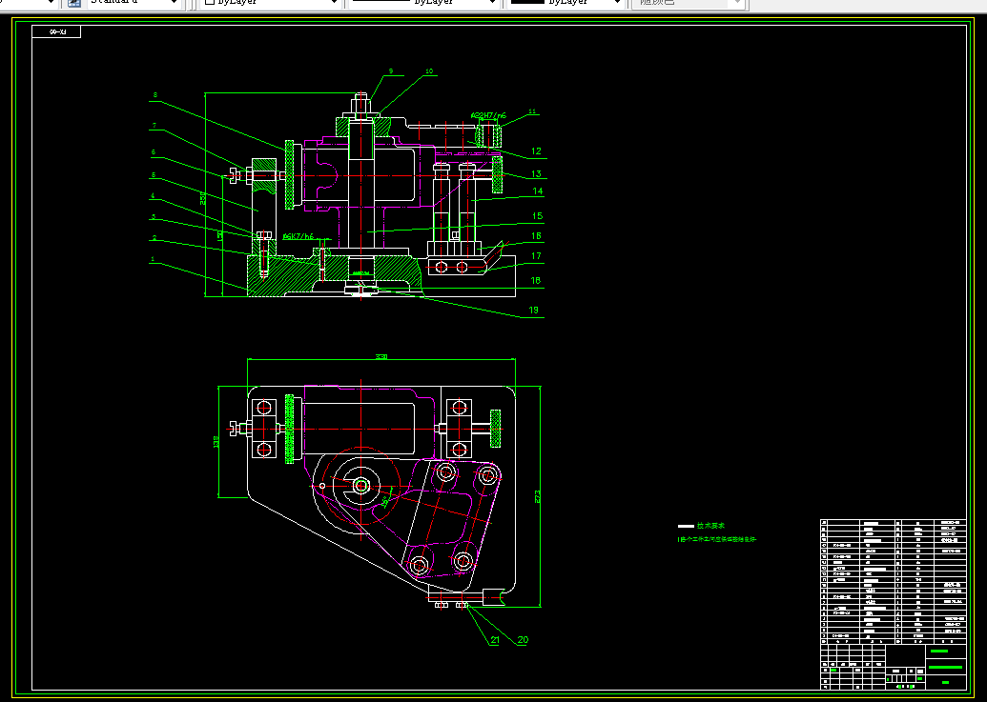Viewport: 987px width, 702px height.
Task: Select the 273 vertical dimension text
Action: click(x=537, y=496)
